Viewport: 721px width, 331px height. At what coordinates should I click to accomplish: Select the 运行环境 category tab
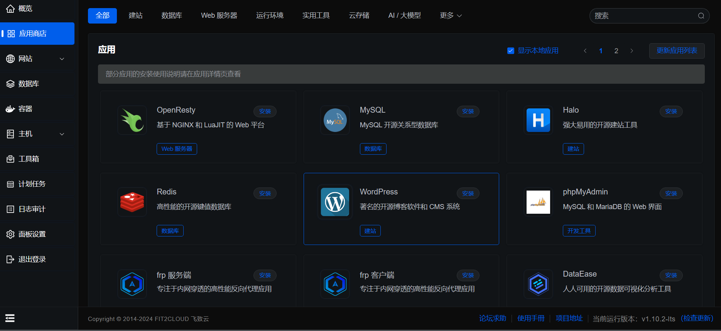(x=270, y=15)
